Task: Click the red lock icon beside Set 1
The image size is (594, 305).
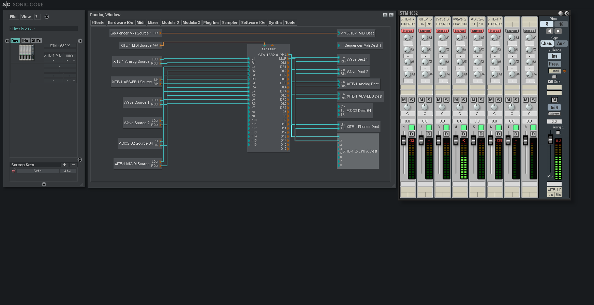Action: [14, 171]
